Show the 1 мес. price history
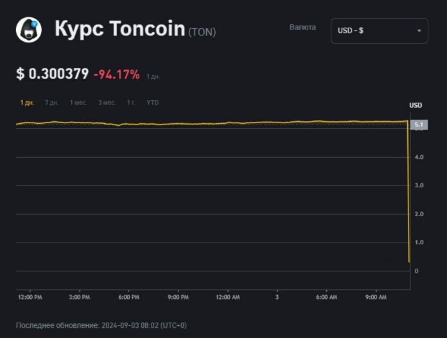Viewport: 447px width, 338px height. (x=78, y=103)
